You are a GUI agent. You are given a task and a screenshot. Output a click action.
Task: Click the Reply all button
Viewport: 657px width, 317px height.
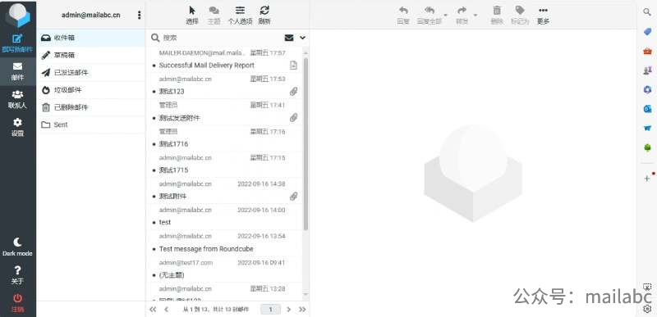(x=430, y=15)
